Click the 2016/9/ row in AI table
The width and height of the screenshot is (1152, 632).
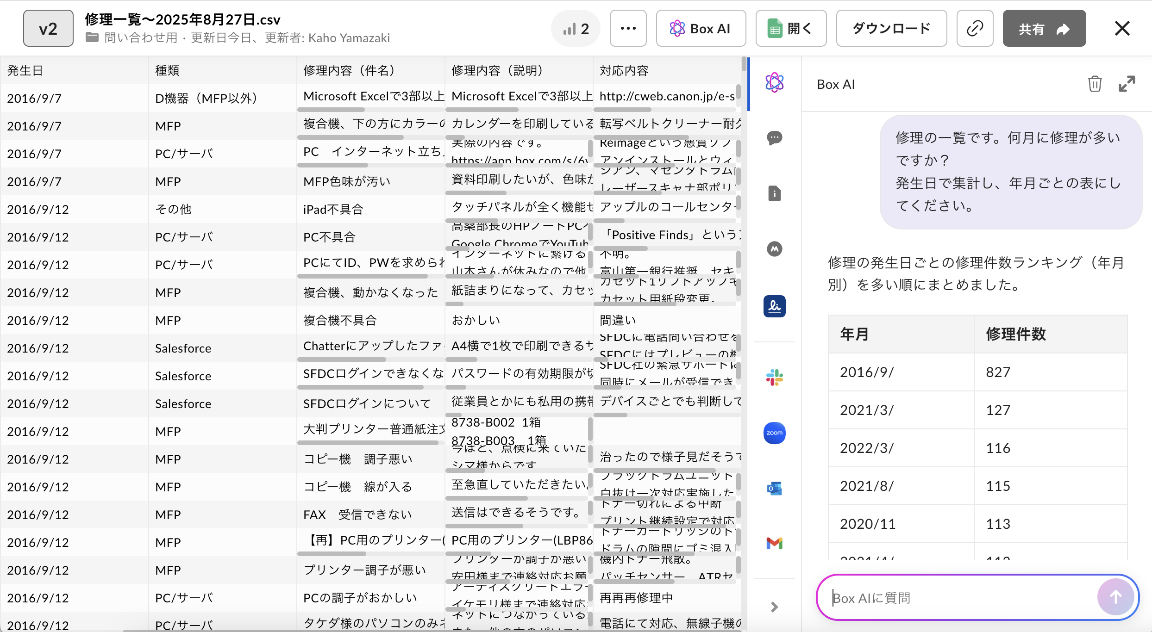pos(977,372)
